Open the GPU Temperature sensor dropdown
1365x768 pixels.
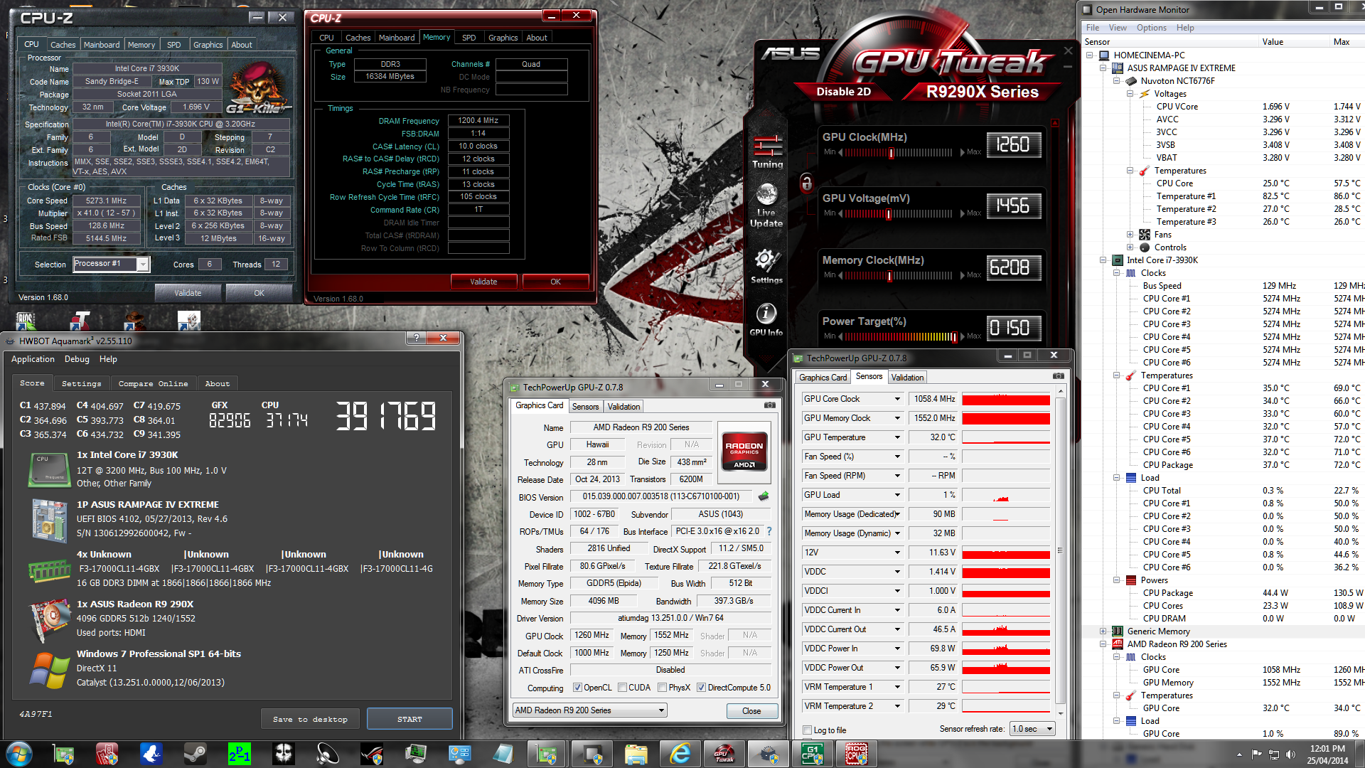coord(897,437)
